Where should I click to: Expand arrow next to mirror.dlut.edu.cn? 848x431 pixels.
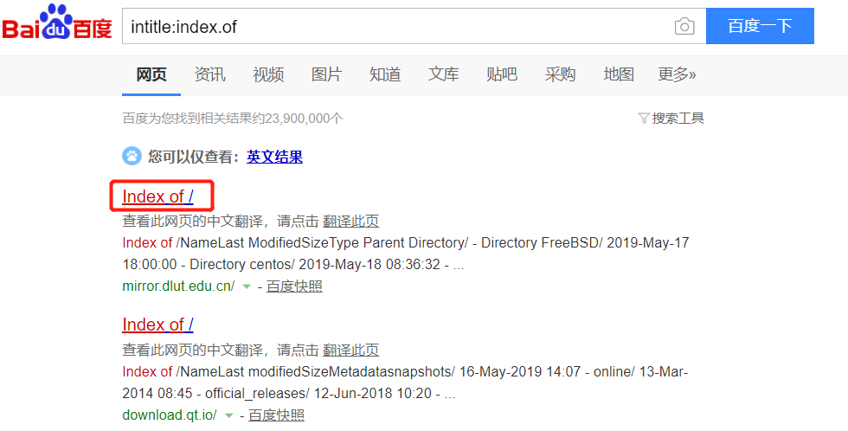tap(247, 286)
